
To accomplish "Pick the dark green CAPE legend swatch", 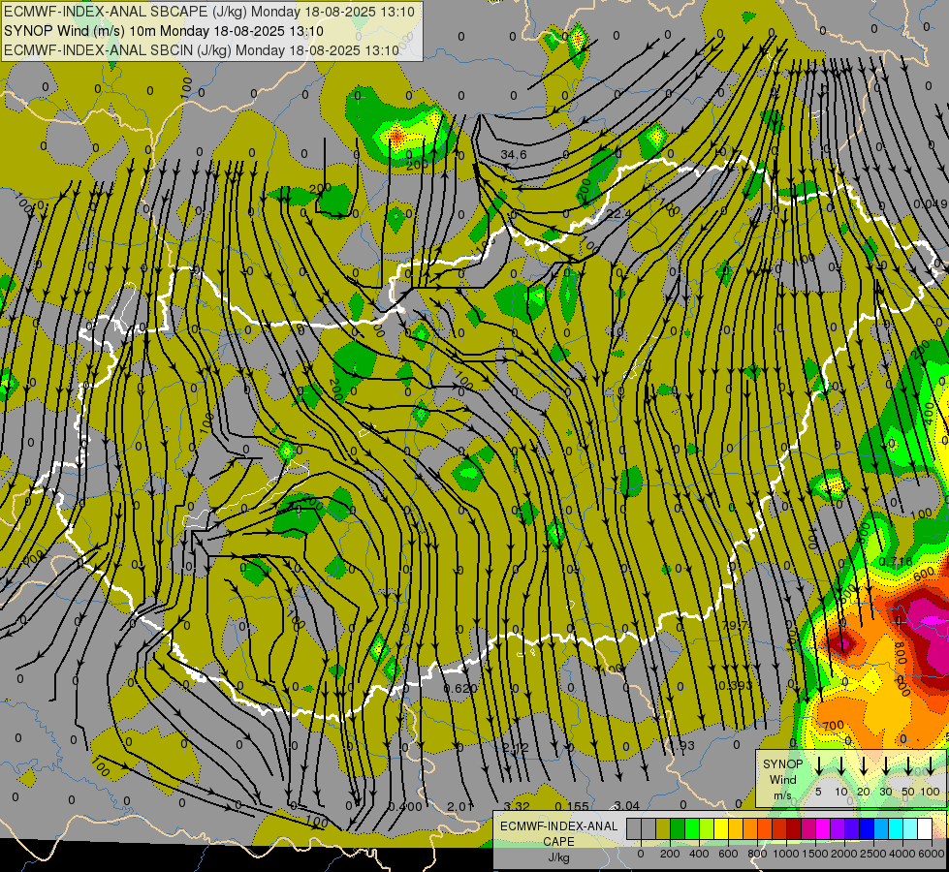I will tap(678, 829).
